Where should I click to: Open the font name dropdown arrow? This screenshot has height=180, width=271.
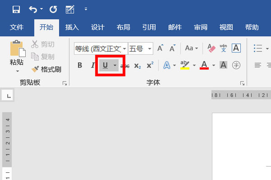[125, 49]
